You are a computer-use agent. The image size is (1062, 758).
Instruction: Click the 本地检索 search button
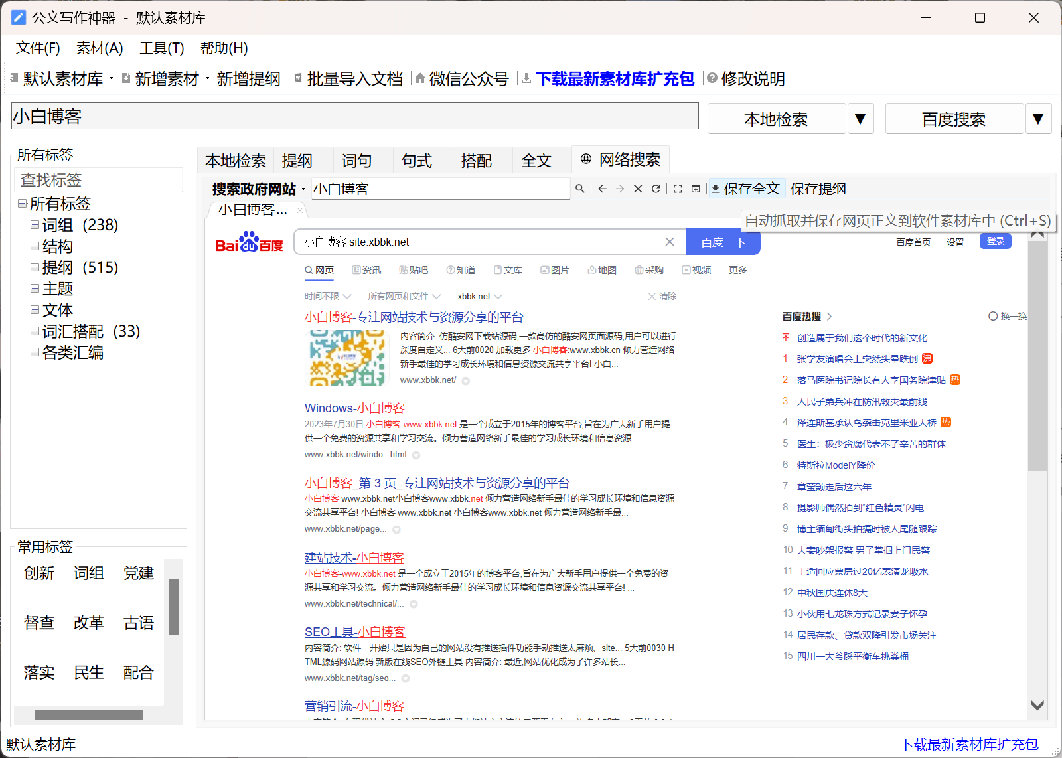[x=777, y=119]
